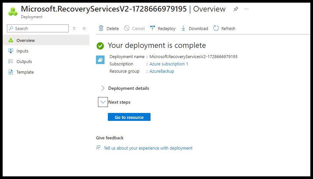
Task: Click the Download toolbar label
Action: pyautogui.click(x=198, y=28)
